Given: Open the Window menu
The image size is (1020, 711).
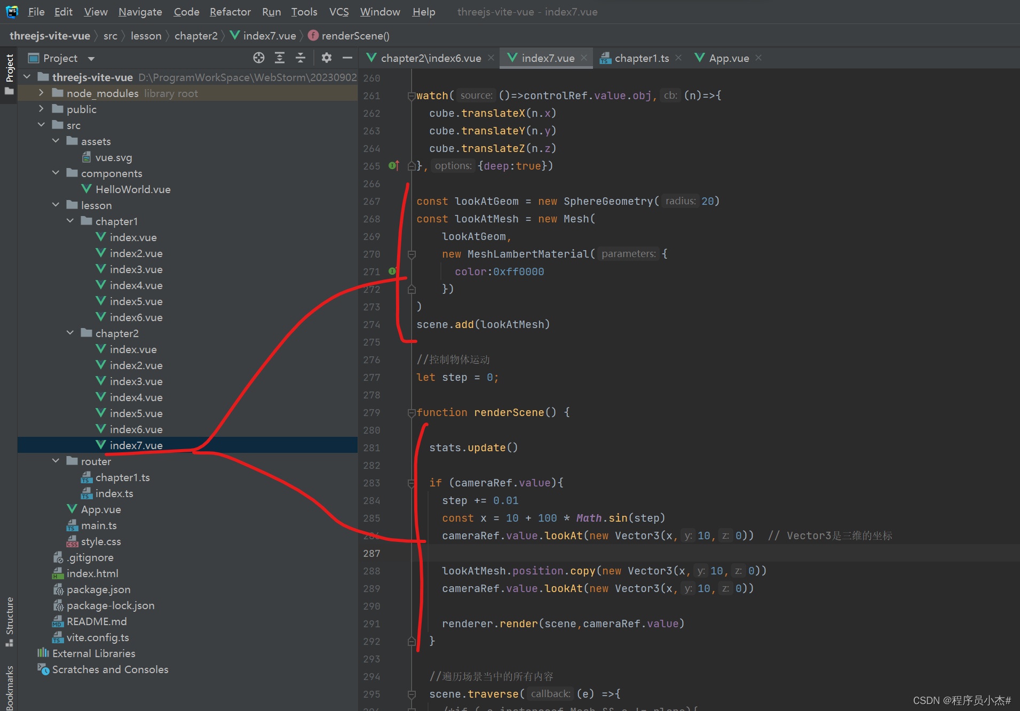Looking at the screenshot, I should coord(380,12).
